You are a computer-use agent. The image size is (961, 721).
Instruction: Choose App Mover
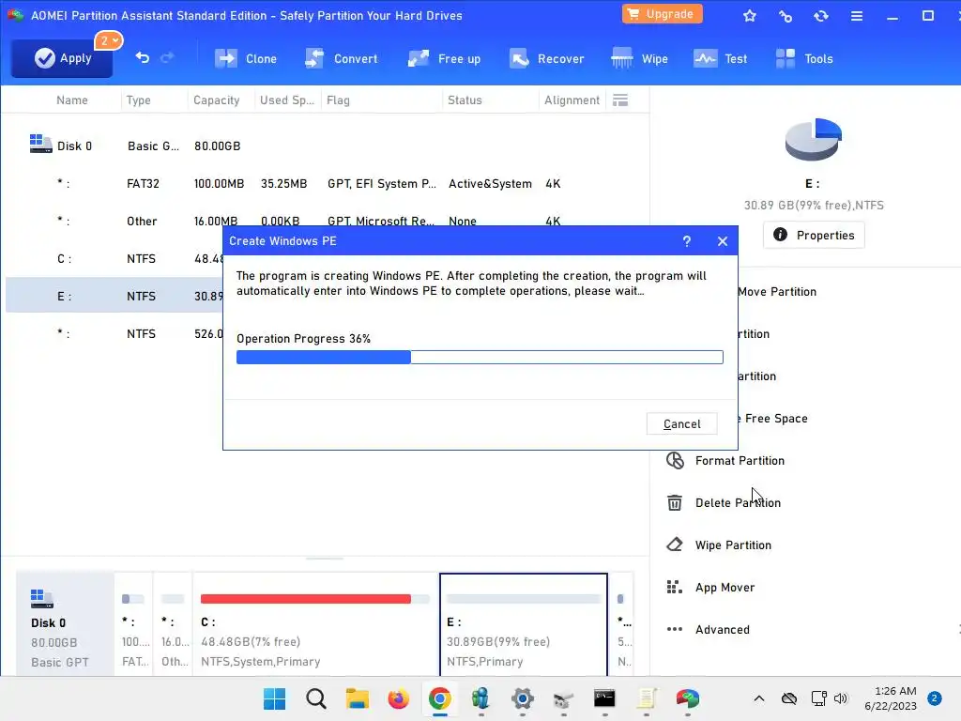tap(725, 588)
